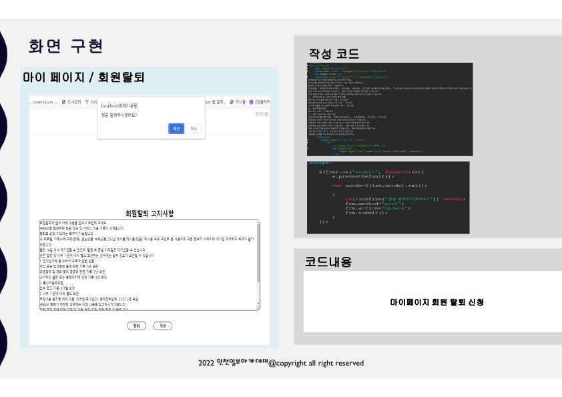This screenshot has height=397, width=562.
Task: Click the '작성 코드' heading
Action: click(334, 54)
